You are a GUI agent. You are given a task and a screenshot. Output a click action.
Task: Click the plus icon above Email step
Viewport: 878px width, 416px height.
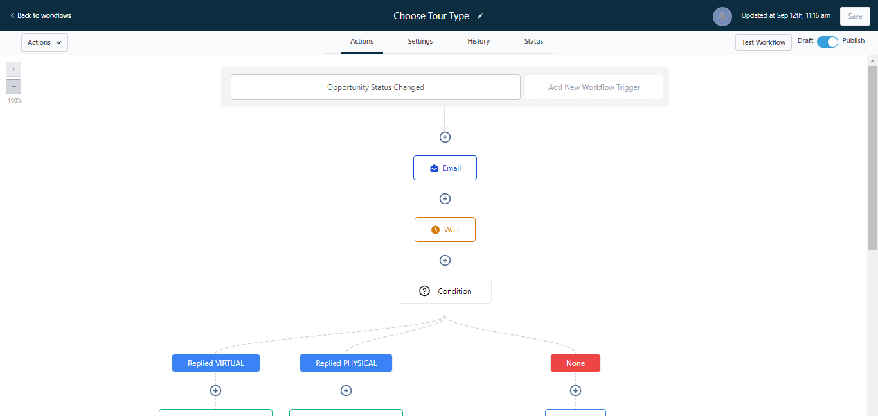point(445,137)
